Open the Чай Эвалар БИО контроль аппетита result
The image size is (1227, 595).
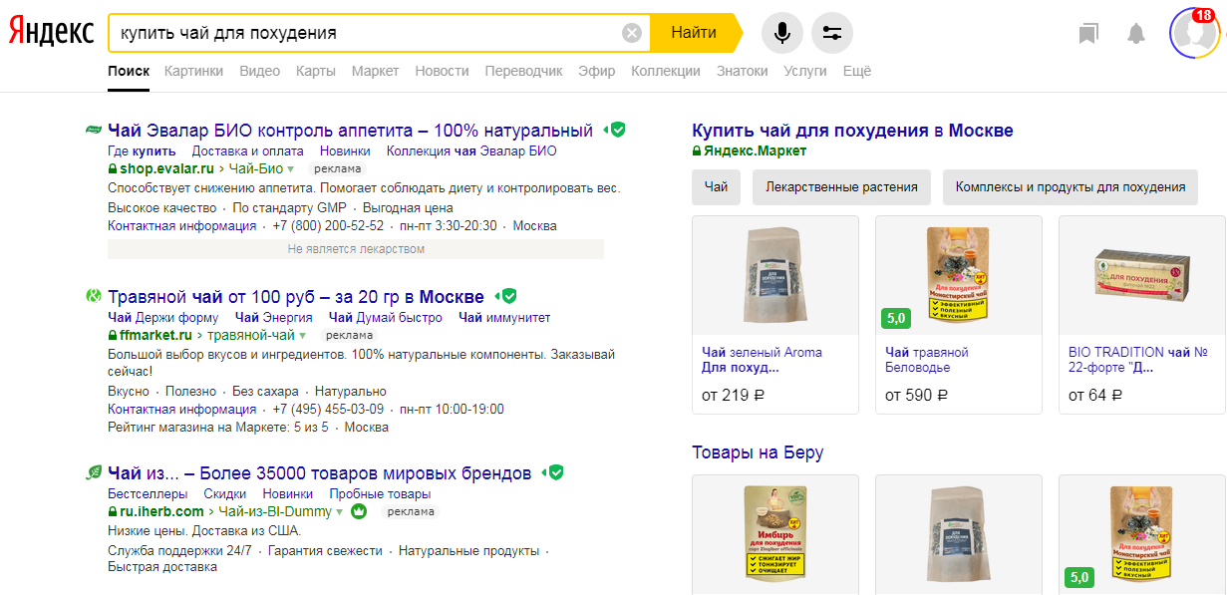point(350,130)
